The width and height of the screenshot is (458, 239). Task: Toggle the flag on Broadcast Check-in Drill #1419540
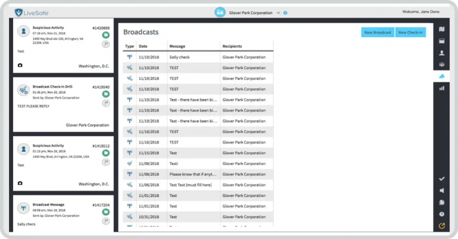(x=105, y=103)
